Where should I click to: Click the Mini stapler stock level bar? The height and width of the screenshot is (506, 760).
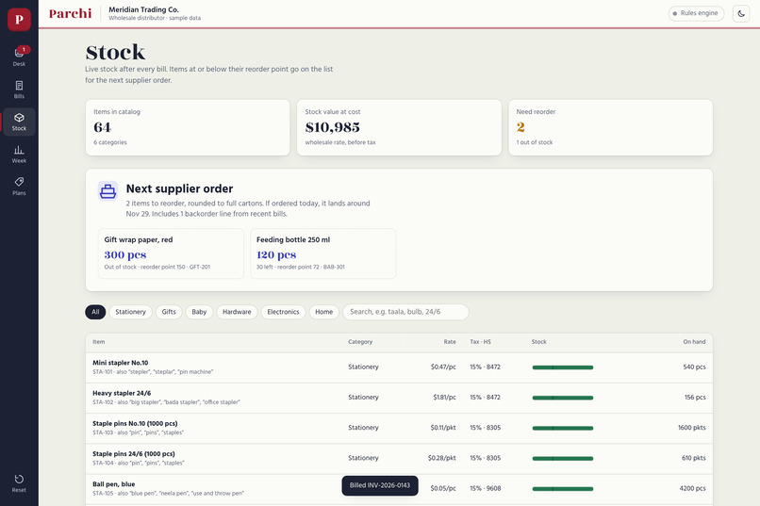563,367
